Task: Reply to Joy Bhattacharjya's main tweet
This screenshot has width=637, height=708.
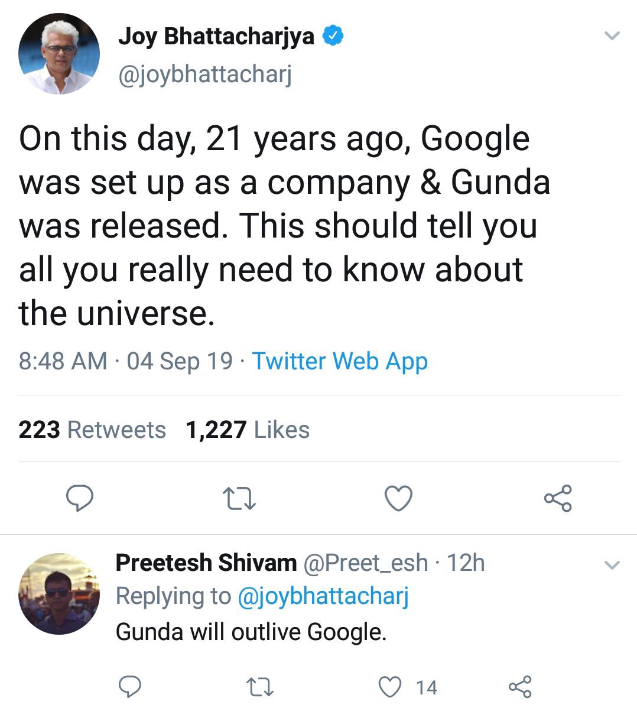Action: [x=79, y=498]
